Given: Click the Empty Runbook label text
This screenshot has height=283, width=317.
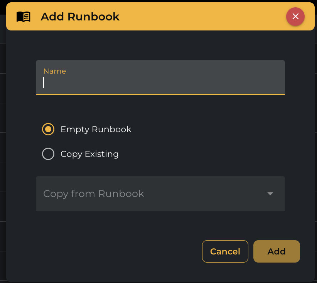Looking at the screenshot, I should (96, 129).
